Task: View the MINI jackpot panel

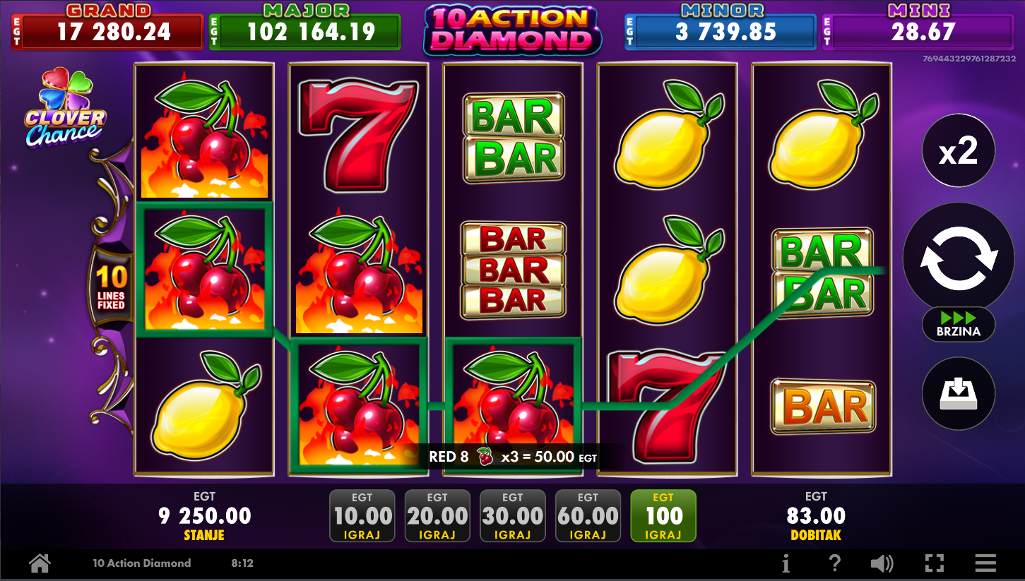Action: click(x=918, y=26)
